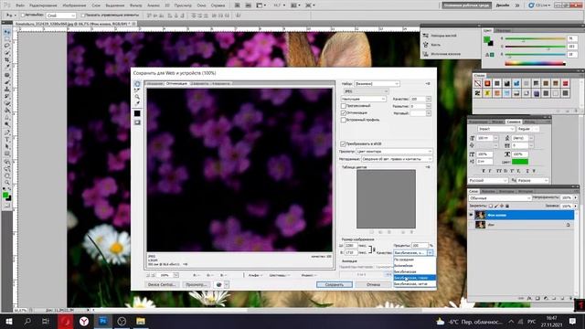This screenshot has width=585, height=329.
Task: Select the Eyedropper tool in Save for Web dialog
Action: (137, 103)
